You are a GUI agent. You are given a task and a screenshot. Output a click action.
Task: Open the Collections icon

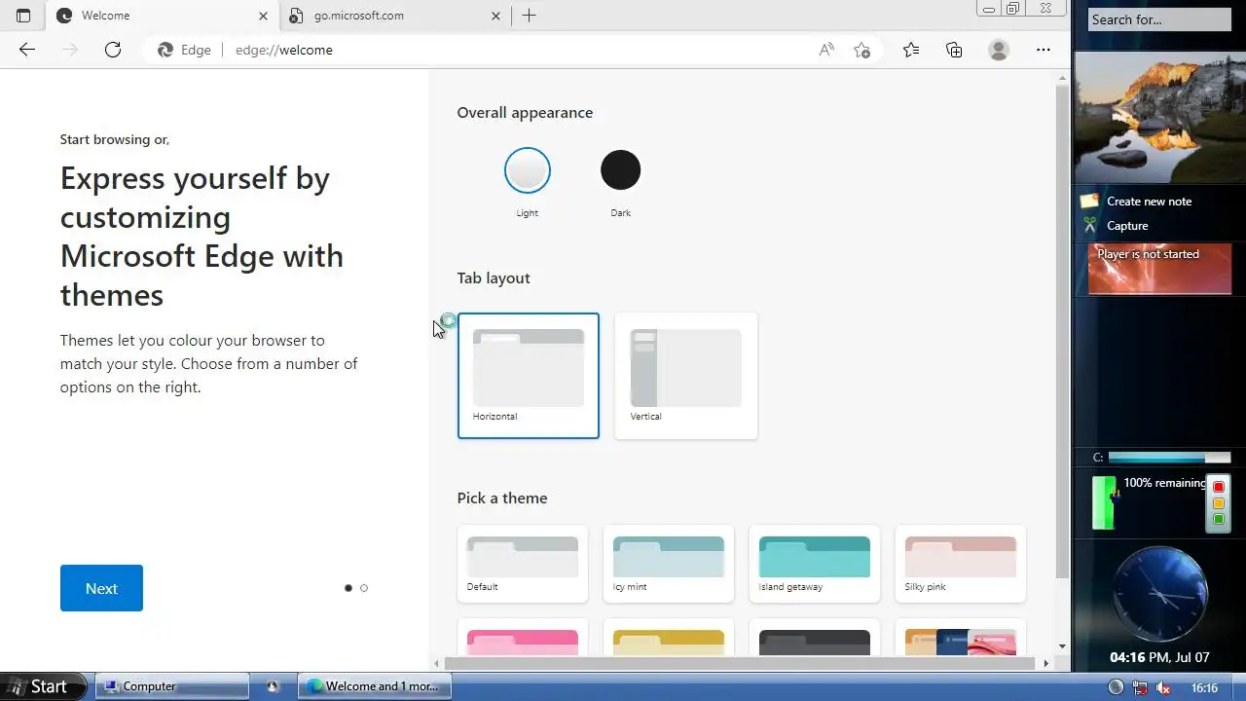click(954, 50)
